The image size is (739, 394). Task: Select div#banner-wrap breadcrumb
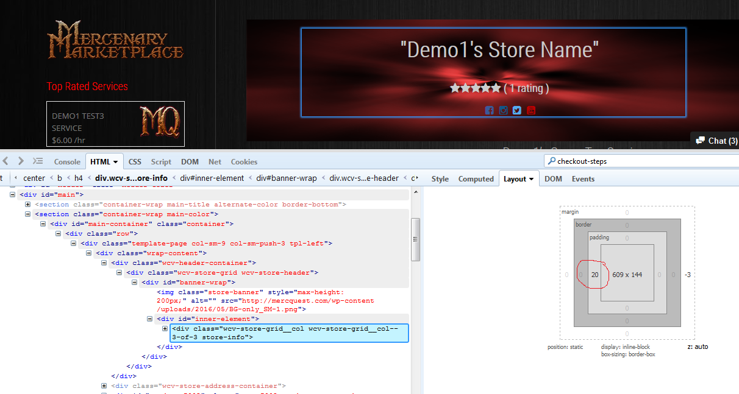287,178
